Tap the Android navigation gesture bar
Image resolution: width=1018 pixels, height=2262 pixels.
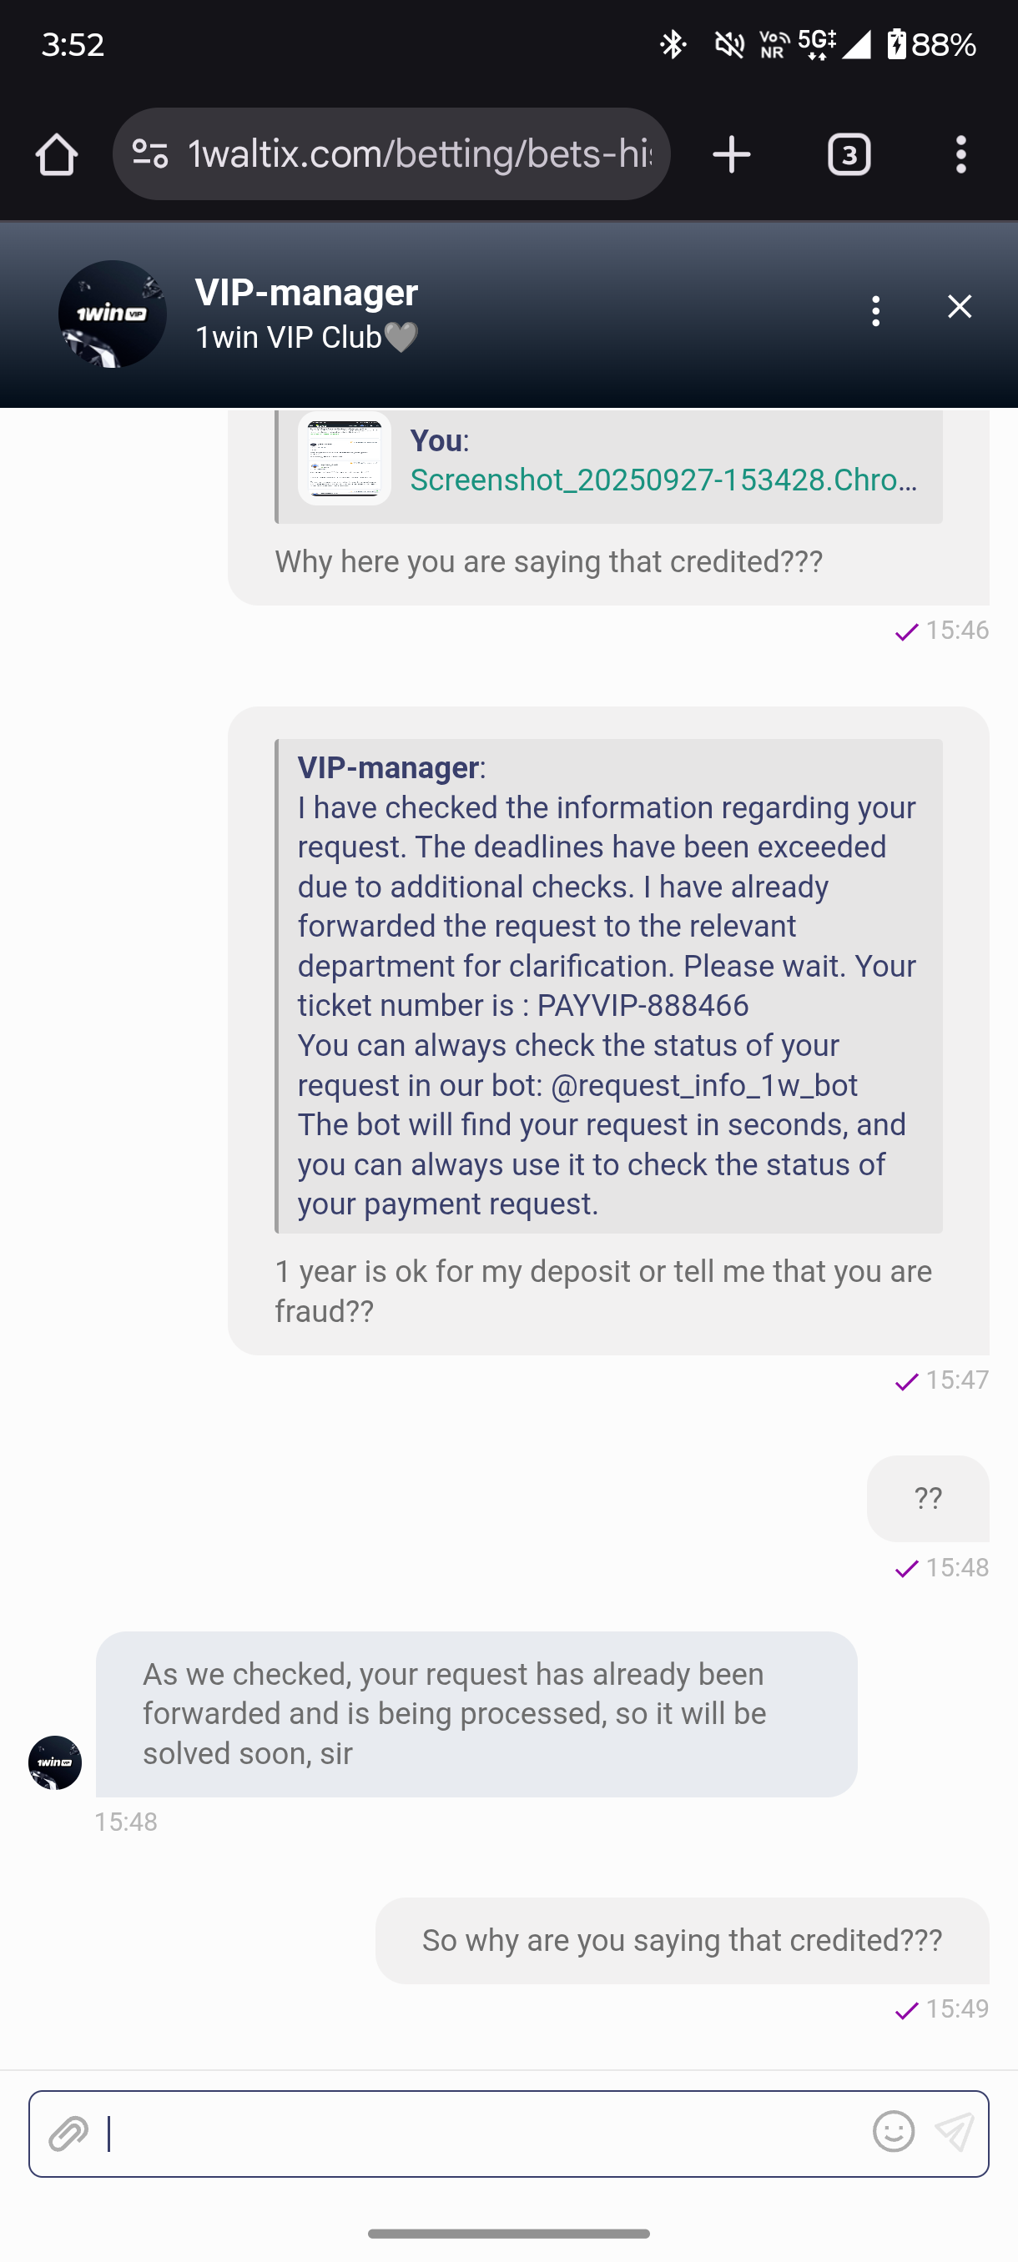click(508, 2233)
